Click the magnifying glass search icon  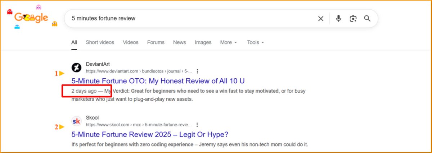point(367,18)
